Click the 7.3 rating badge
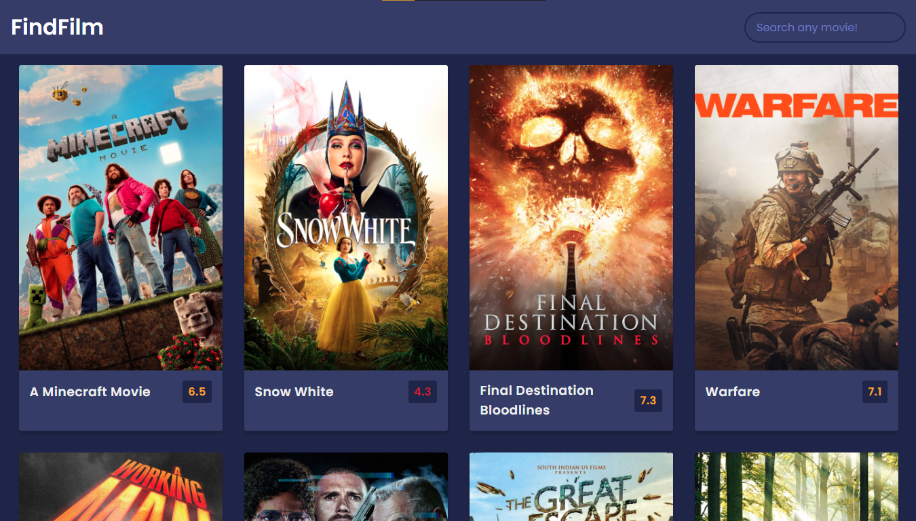 648,400
